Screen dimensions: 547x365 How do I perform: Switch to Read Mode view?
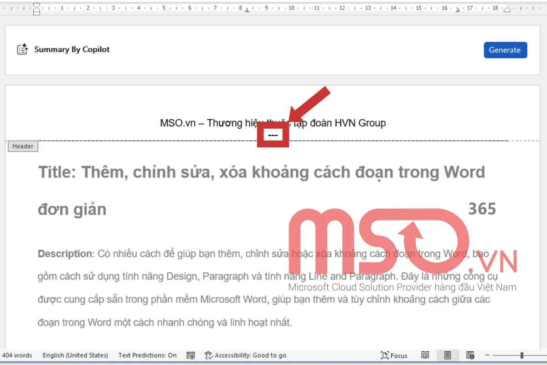425,355
